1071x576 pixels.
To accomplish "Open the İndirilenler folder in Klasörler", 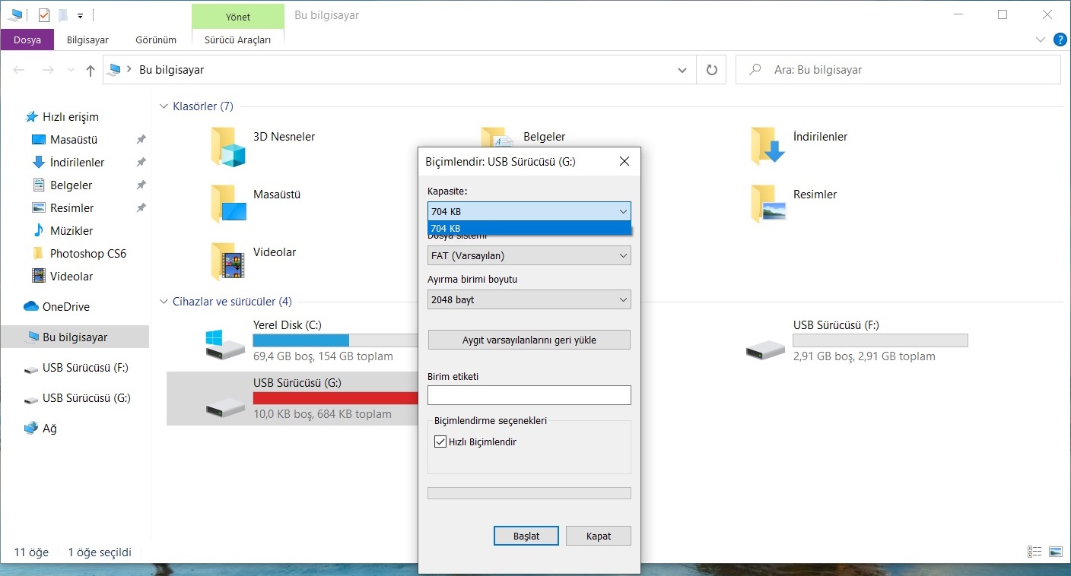I will coord(767,145).
